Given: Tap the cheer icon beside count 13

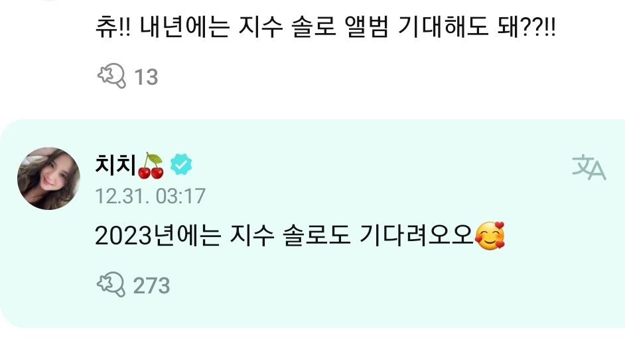Looking at the screenshot, I should point(111,75).
